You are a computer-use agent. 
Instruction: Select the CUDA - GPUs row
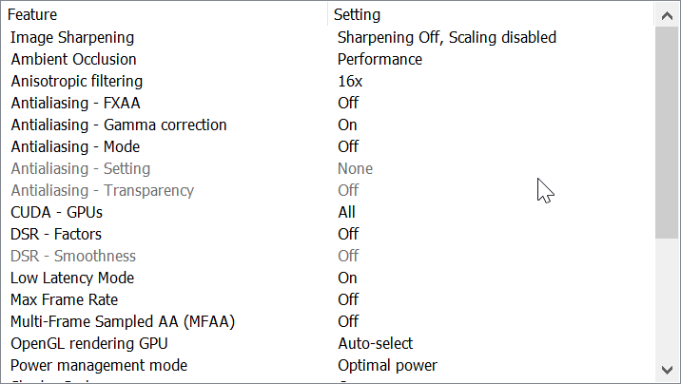(x=56, y=212)
